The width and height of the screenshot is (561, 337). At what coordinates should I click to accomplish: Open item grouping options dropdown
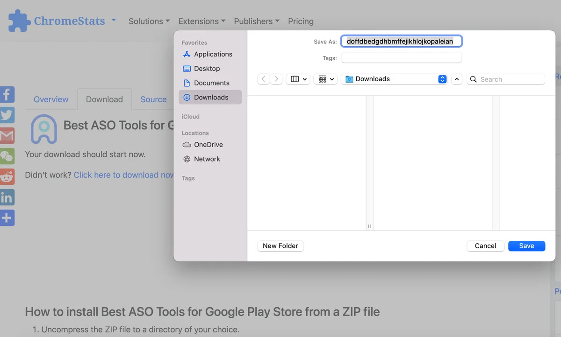326,79
